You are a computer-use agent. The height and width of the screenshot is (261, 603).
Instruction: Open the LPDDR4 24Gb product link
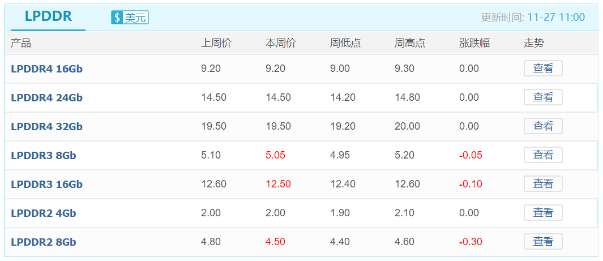click(x=46, y=97)
